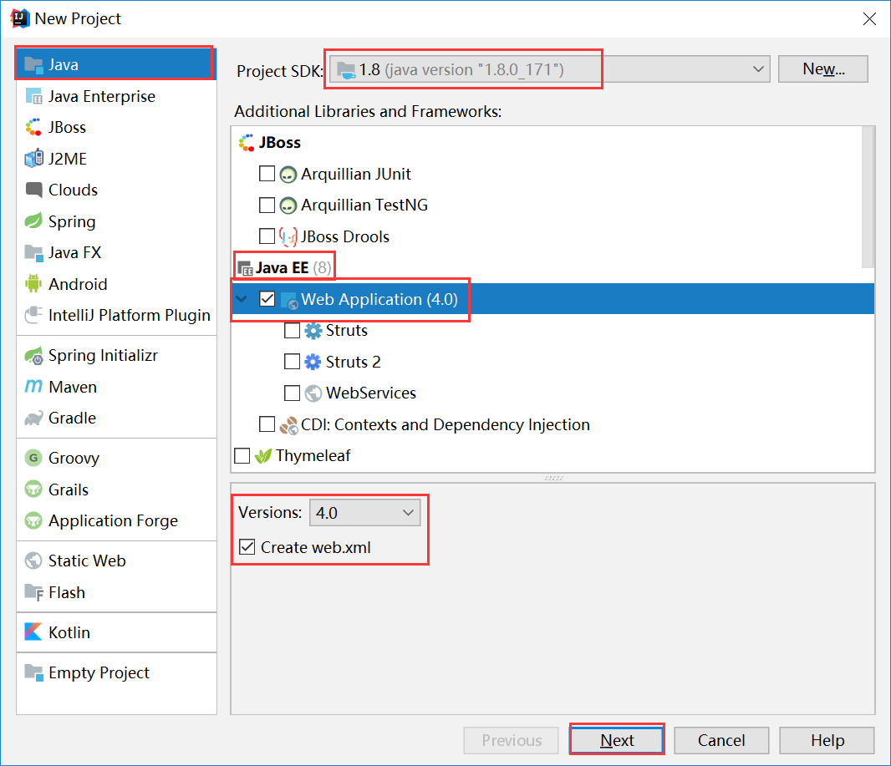Click the Android robot icon
This screenshot has height=766, width=891.
point(33,283)
